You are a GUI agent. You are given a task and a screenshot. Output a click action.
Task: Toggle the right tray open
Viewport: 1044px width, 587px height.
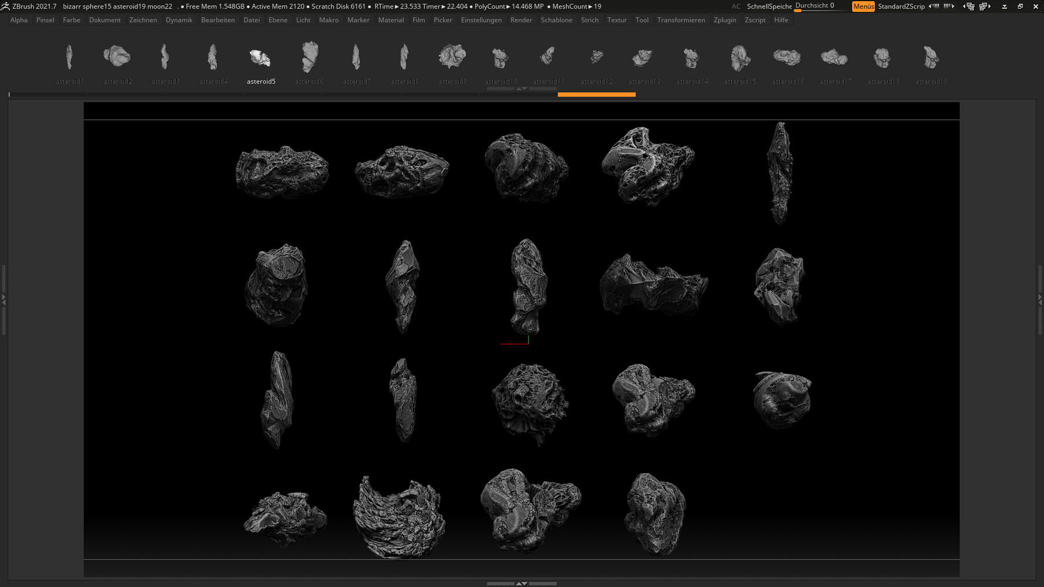[1041, 301]
